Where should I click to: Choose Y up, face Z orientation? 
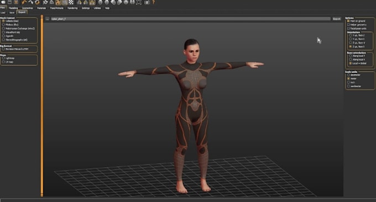pyautogui.click(x=357, y=35)
